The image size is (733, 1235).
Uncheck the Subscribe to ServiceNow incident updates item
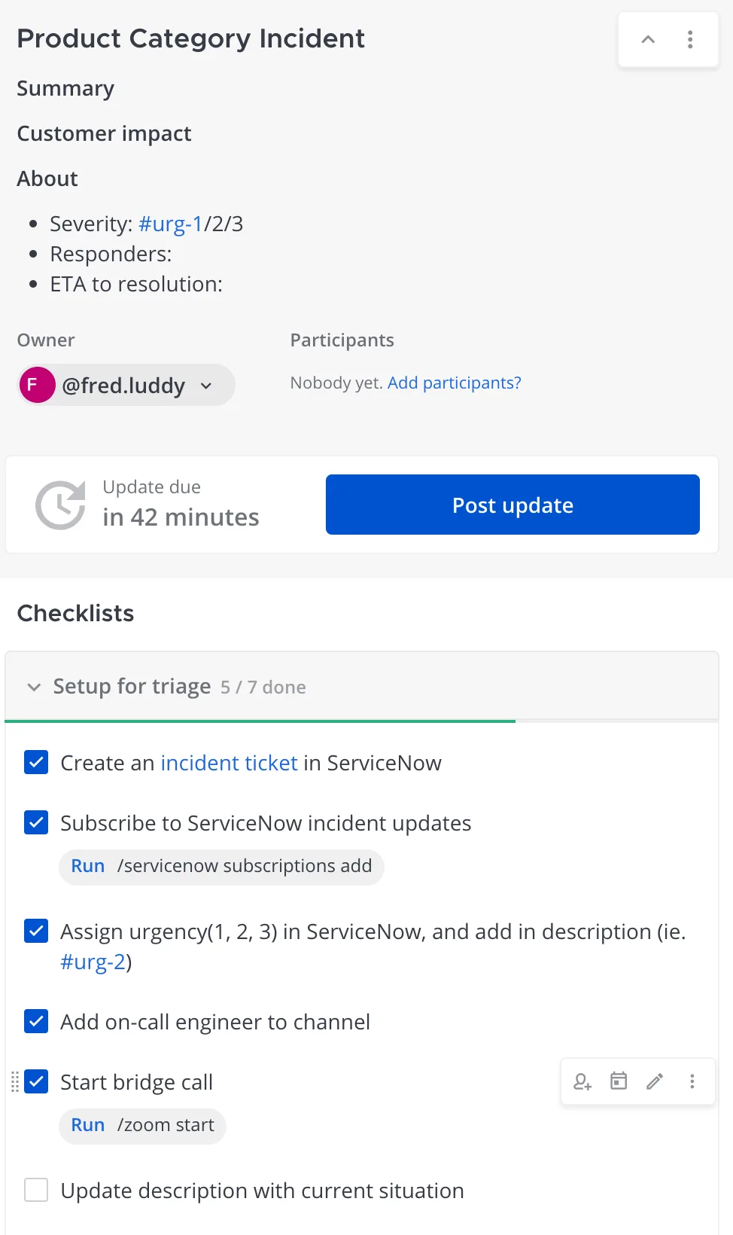[x=36, y=822]
